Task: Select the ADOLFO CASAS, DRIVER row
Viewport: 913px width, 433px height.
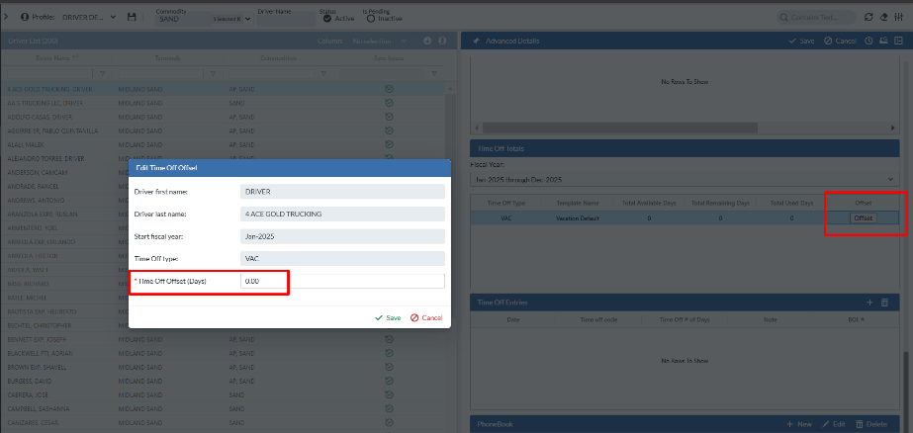Action: coord(223,117)
